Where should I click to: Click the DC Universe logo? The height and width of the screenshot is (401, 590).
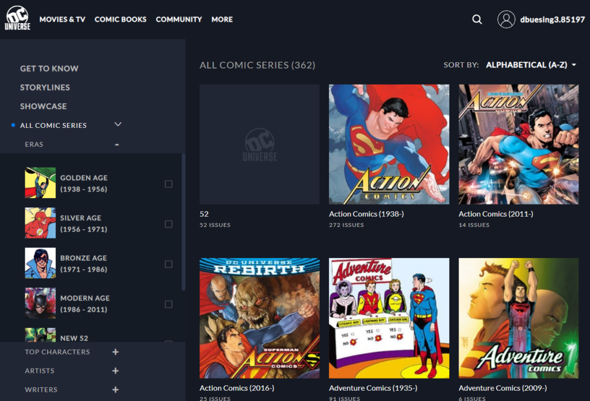[17, 18]
